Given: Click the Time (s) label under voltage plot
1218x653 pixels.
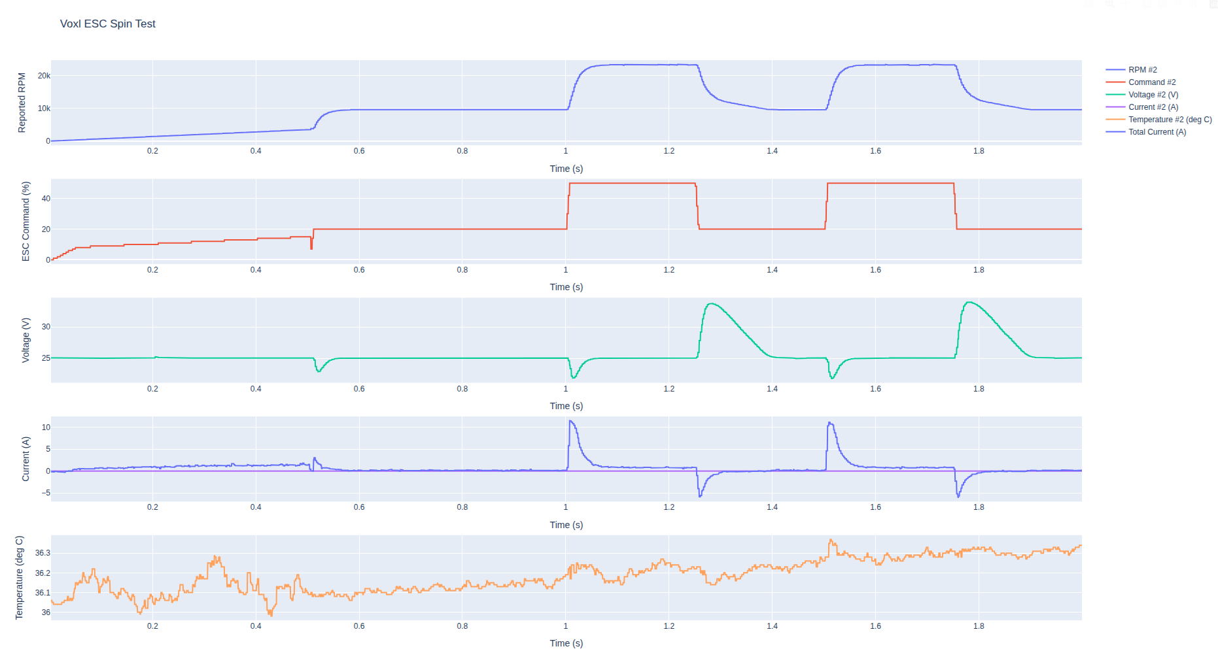Looking at the screenshot, I should [566, 406].
